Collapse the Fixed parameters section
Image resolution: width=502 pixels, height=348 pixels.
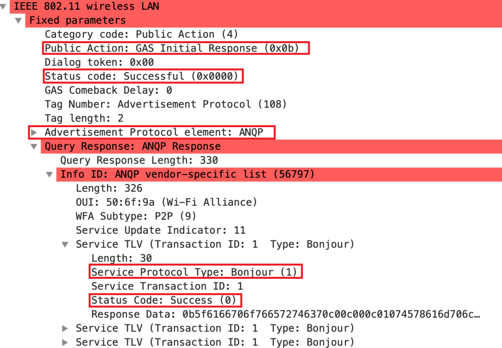pos(19,21)
